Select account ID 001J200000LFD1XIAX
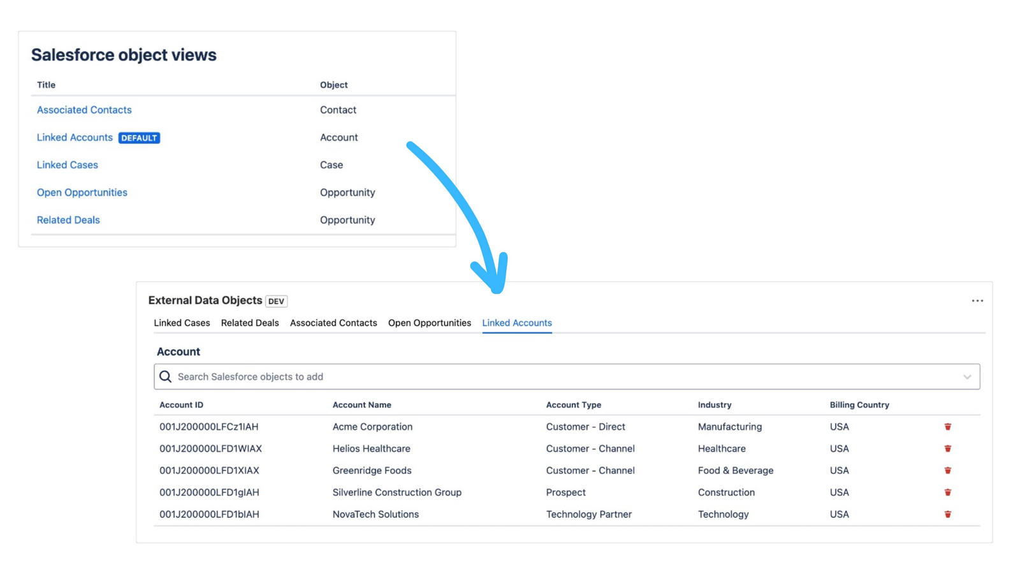This screenshot has height=574, width=1011. 209,470
